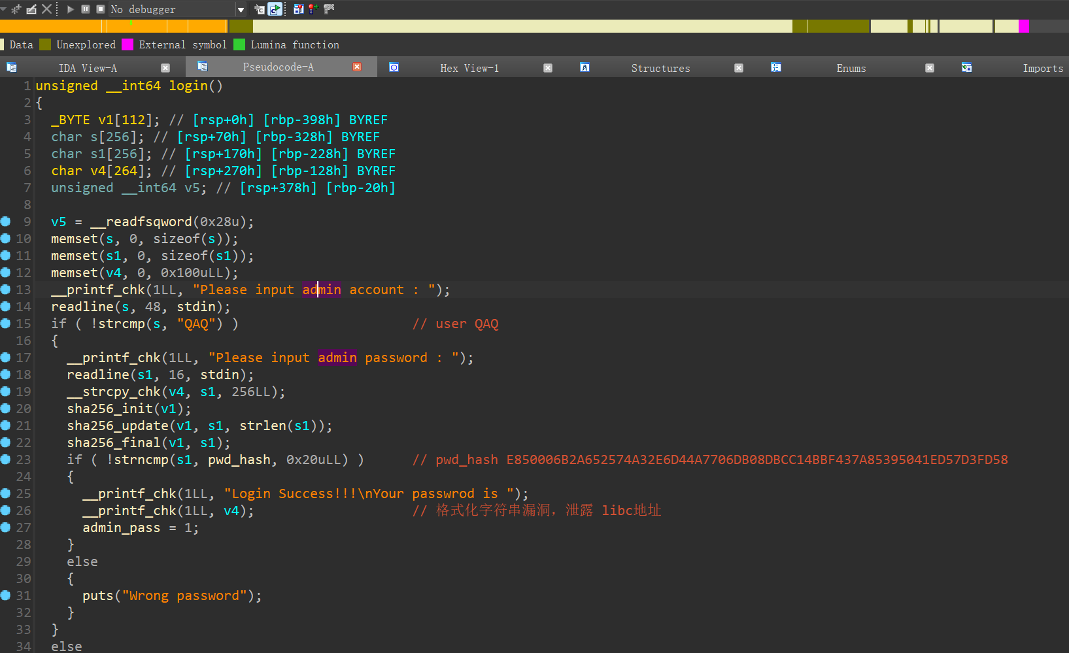Screen dimensions: 1069x653
Task: Click the highlighted run-to C icon
Action: point(275,9)
